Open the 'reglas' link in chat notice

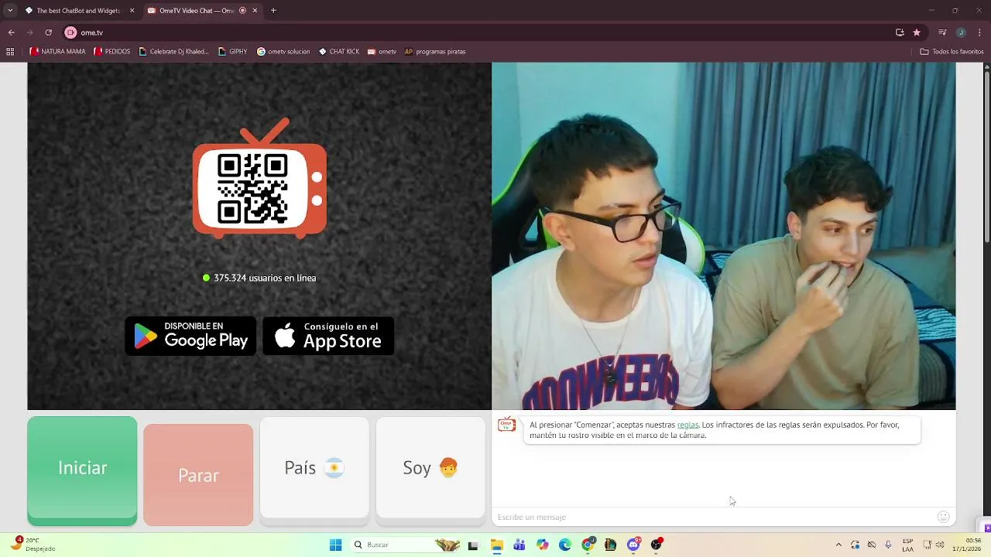click(688, 425)
